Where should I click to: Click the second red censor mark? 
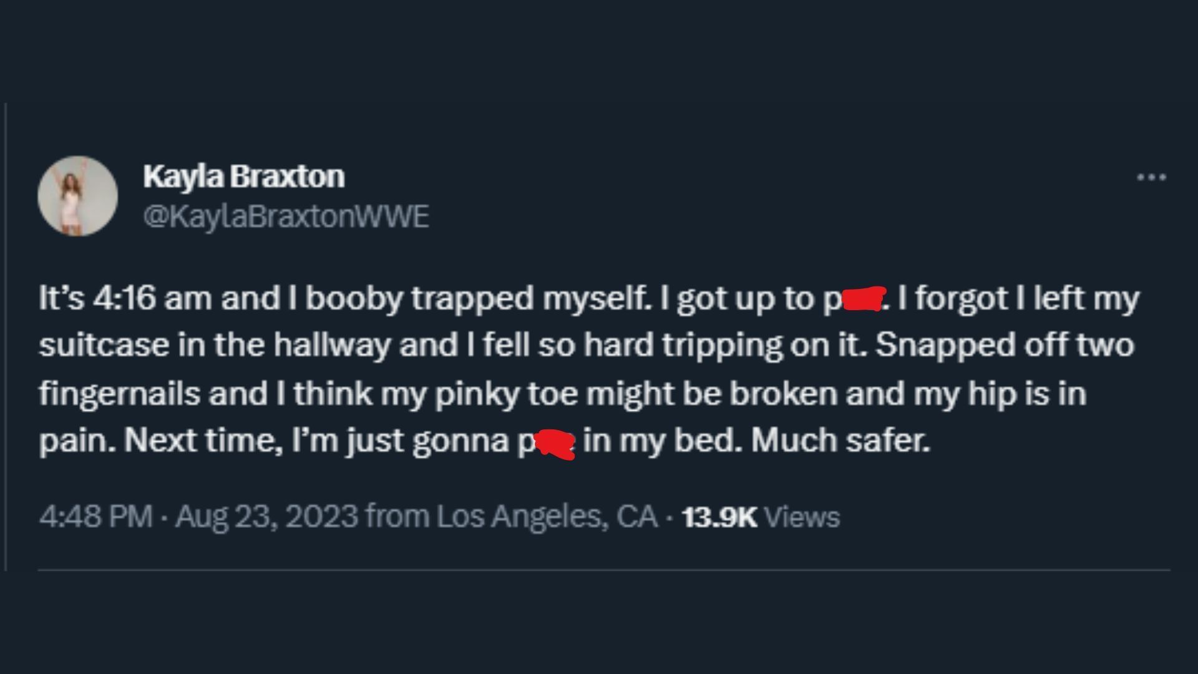click(556, 443)
